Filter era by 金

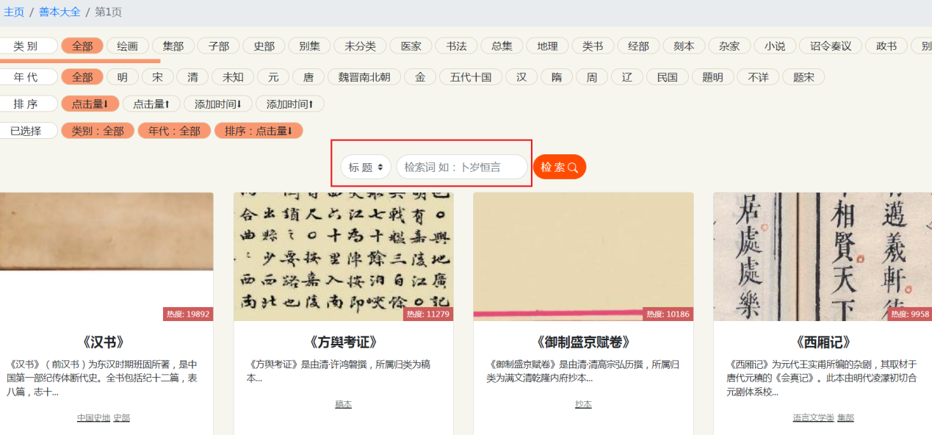[420, 76]
